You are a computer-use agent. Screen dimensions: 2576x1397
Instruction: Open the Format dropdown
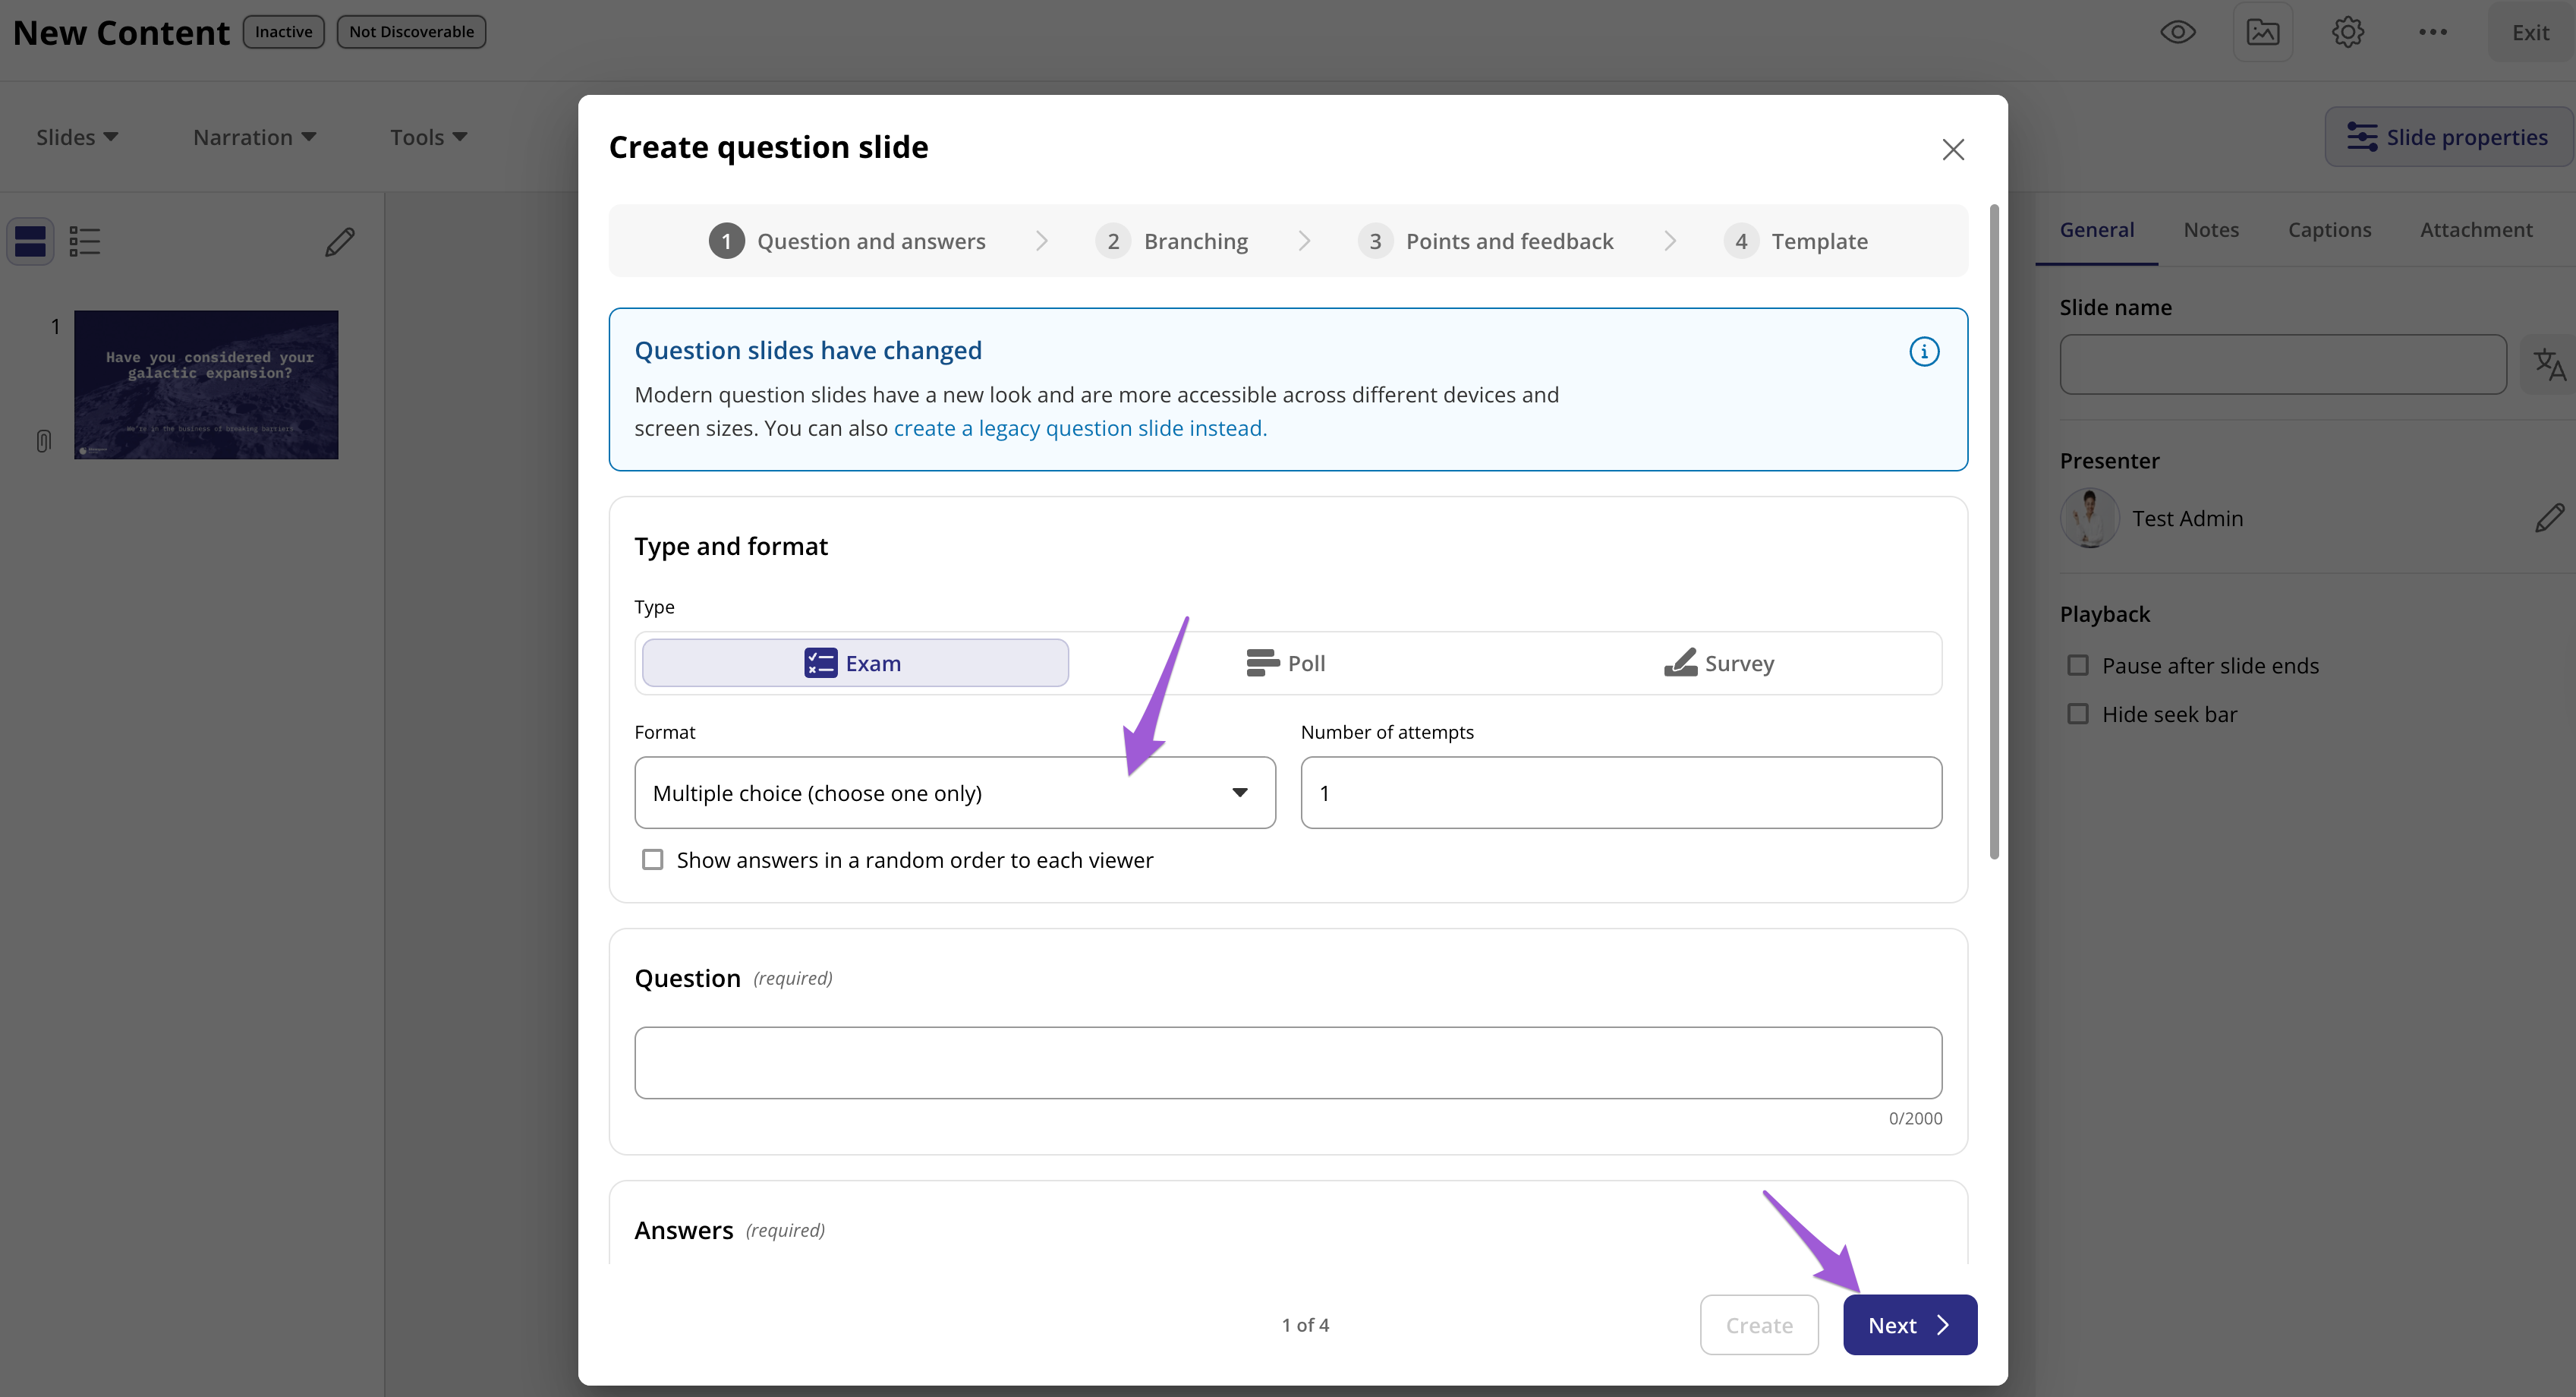(x=955, y=793)
